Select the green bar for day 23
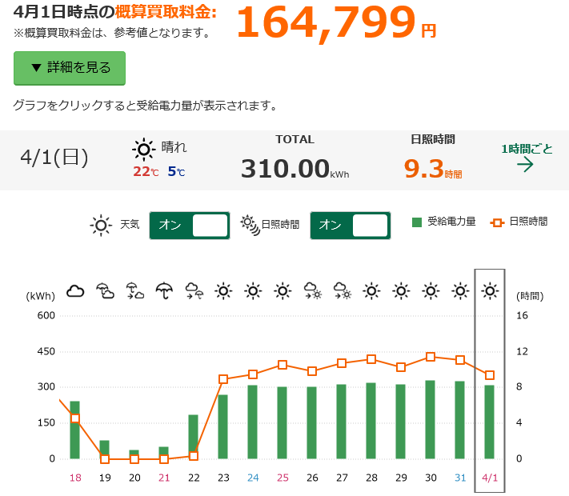This screenshot has height=496, width=569. (x=222, y=426)
